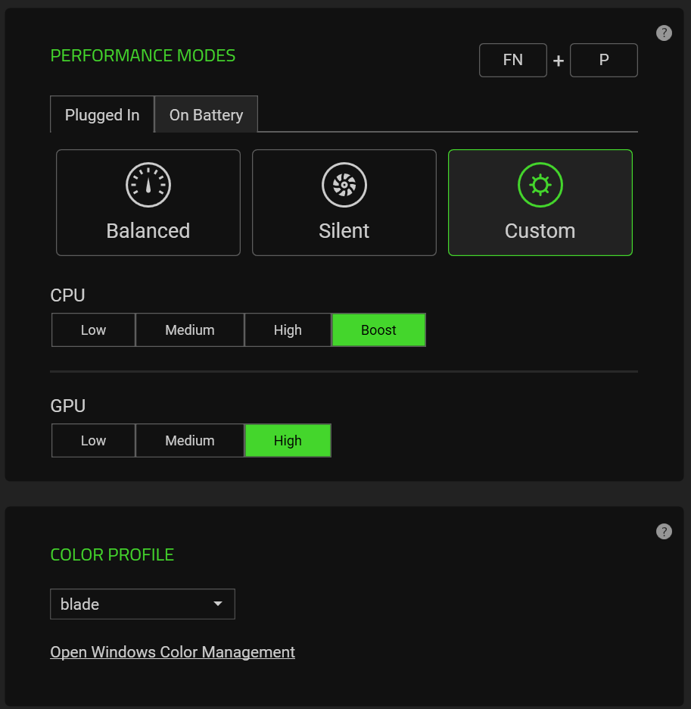Open Windows Color Management link
The width and height of the screenshot is (691, 709).
[173, 652]
